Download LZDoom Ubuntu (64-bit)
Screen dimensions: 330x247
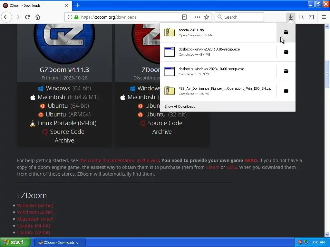tap(34, 226)
